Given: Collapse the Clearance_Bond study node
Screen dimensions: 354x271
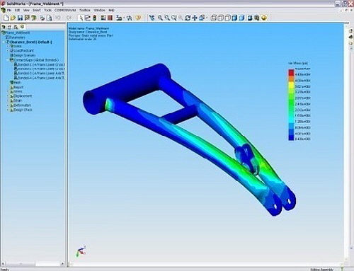Looking at the screenshot, I should [4, 42].
